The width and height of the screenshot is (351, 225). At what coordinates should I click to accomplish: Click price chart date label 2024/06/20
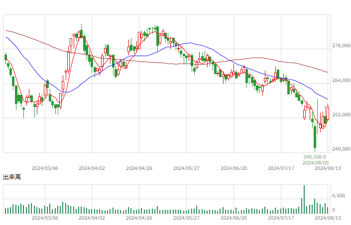234,168
